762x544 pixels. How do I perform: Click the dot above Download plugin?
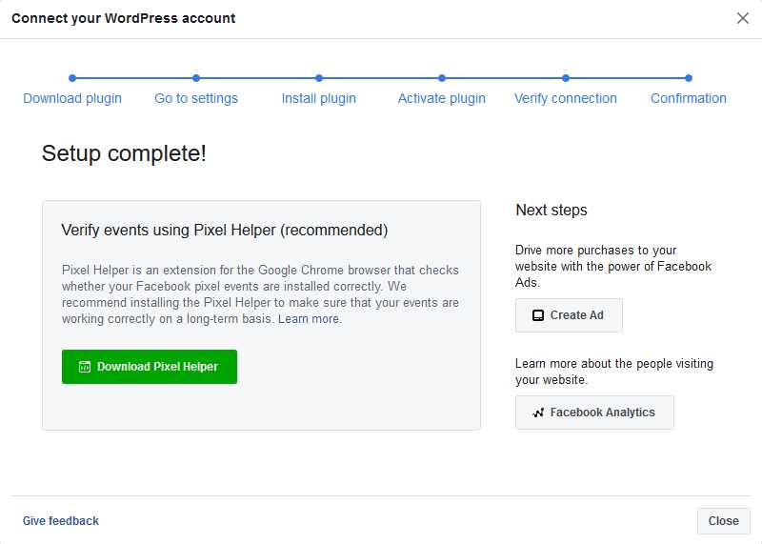coord(72,78)
